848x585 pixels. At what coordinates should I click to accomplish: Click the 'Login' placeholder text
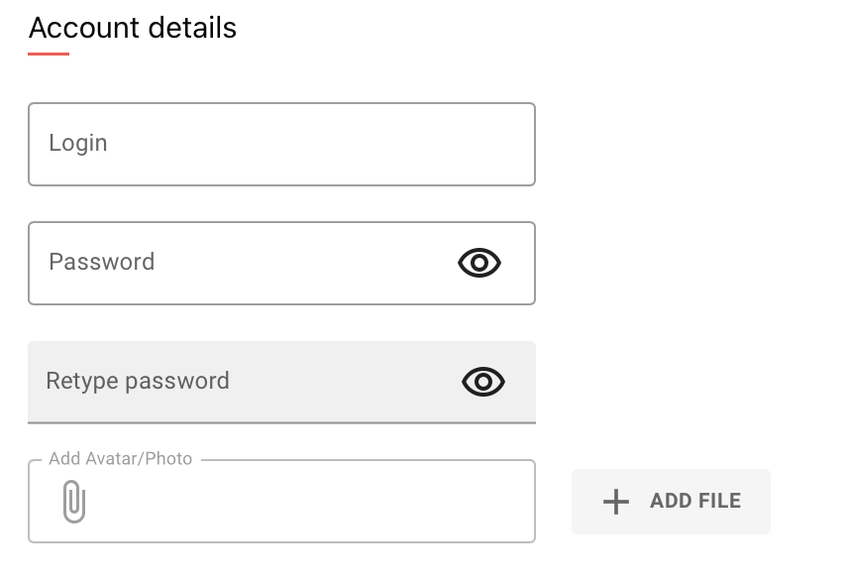pyautogui.click(x=78, y=143)
